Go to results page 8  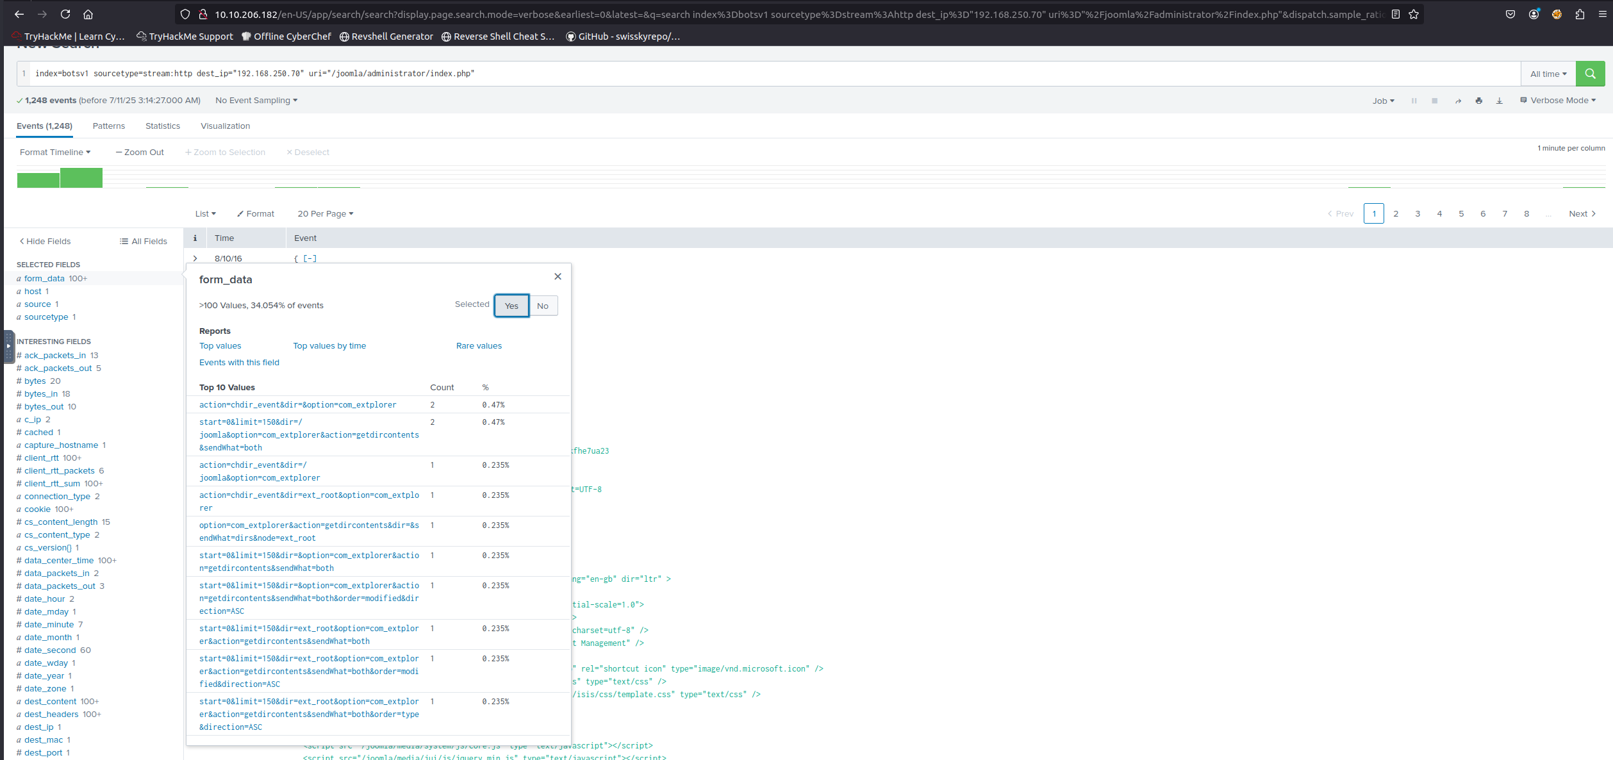pos(1526,213)
